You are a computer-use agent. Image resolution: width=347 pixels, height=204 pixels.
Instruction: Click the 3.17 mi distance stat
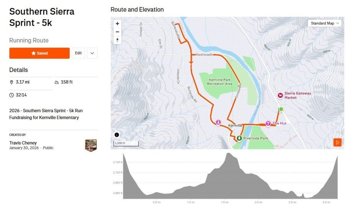point(23,82)
